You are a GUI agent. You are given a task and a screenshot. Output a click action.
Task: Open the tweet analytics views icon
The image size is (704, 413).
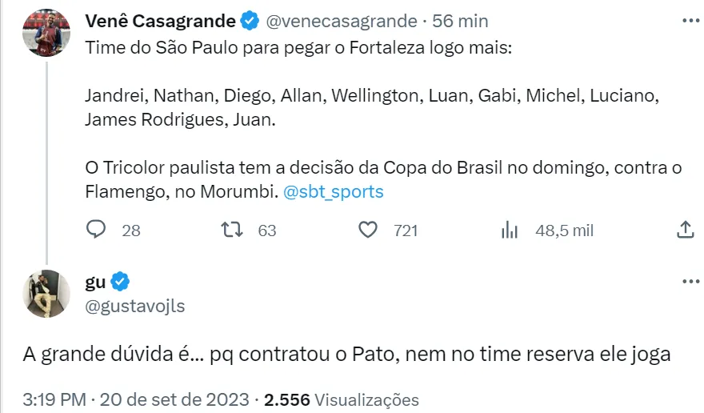(510, 231)
